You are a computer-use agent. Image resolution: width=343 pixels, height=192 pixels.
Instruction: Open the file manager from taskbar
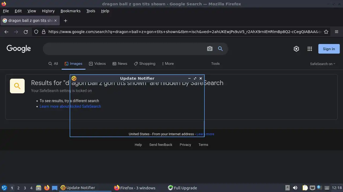[39, 188]
